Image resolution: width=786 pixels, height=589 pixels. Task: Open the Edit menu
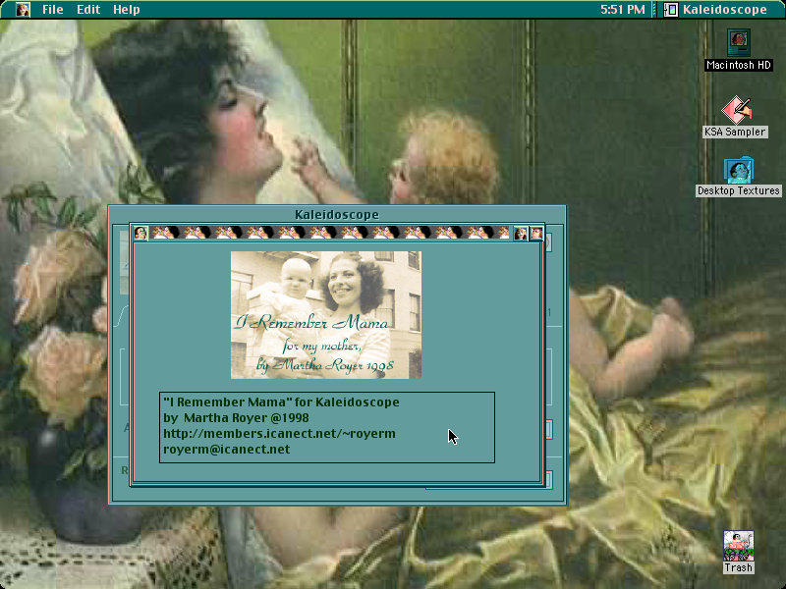point(88,10)
